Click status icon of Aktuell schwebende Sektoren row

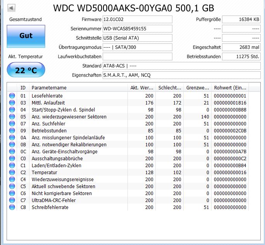[12, 186]
